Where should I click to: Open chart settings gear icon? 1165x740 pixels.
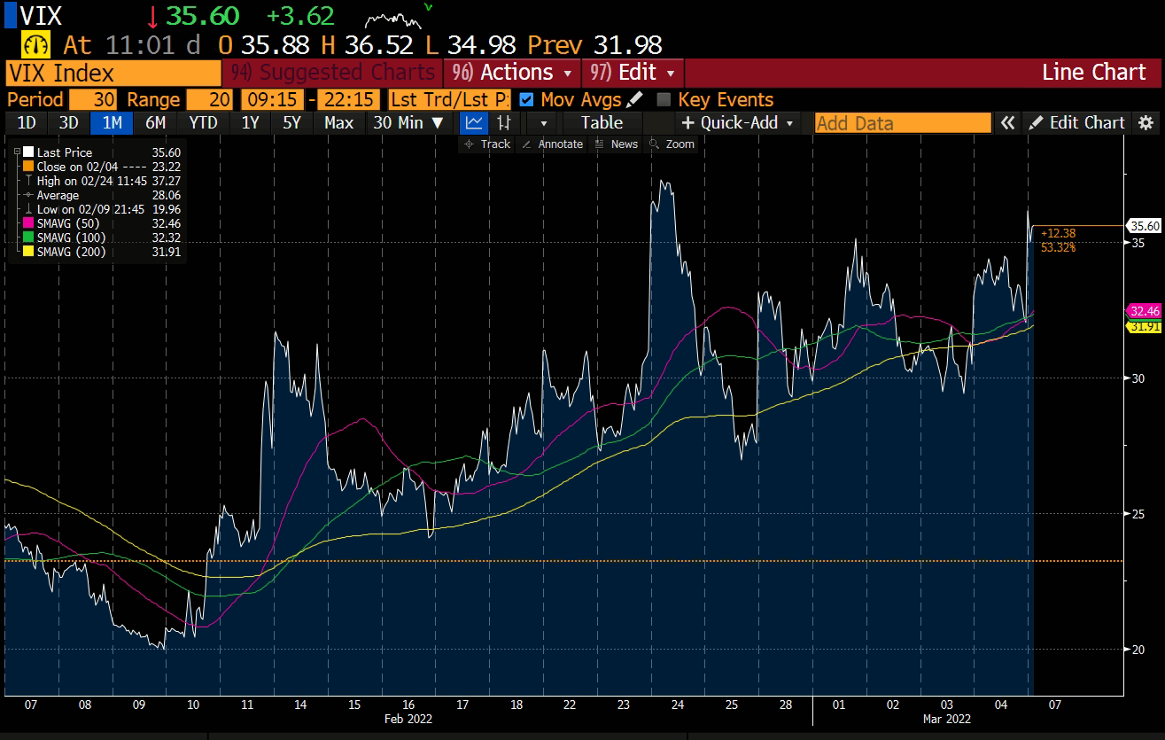coord(1146,123)
